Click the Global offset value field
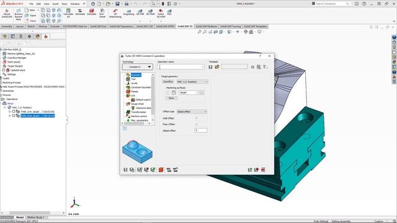397x223 pixels. (x=201, y=131)
